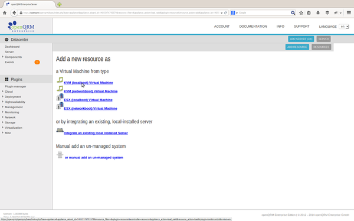Click the search magnifier icon
The width and height of the screenshot is (354, 221).
tap(293, 13)
